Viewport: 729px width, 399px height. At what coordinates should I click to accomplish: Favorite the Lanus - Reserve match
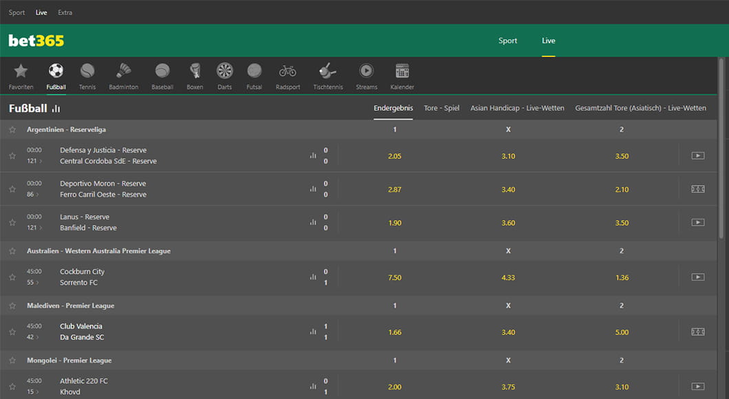pyautogui.click(x=12, y=223)
